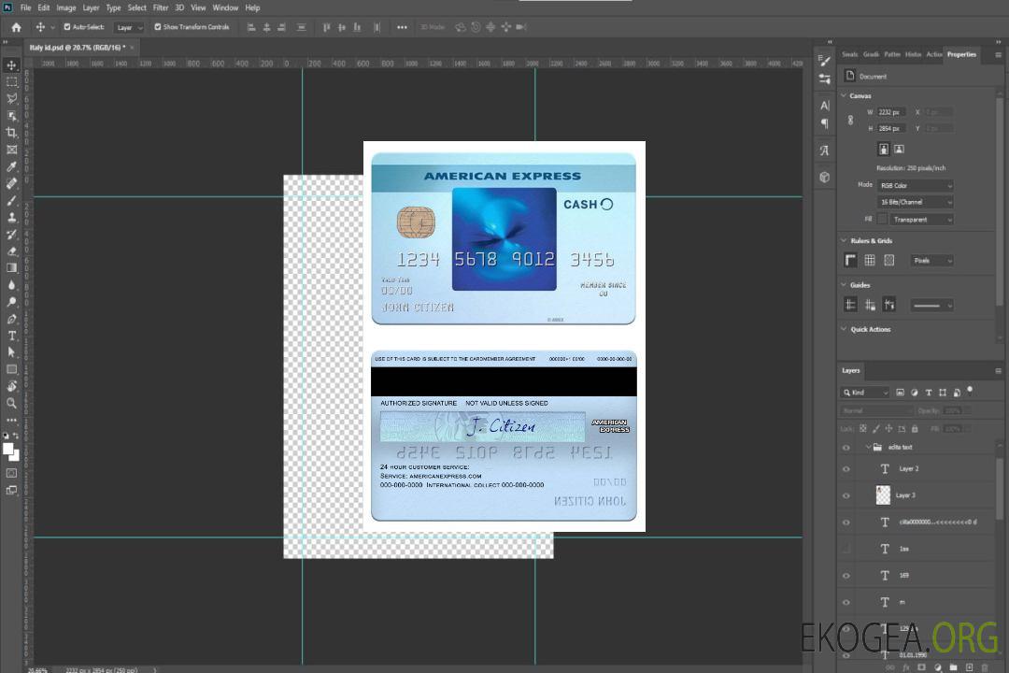Click the filter for type layers icon
The height and width of the screenshot is (673, 1009).
[x=929, y=393]
